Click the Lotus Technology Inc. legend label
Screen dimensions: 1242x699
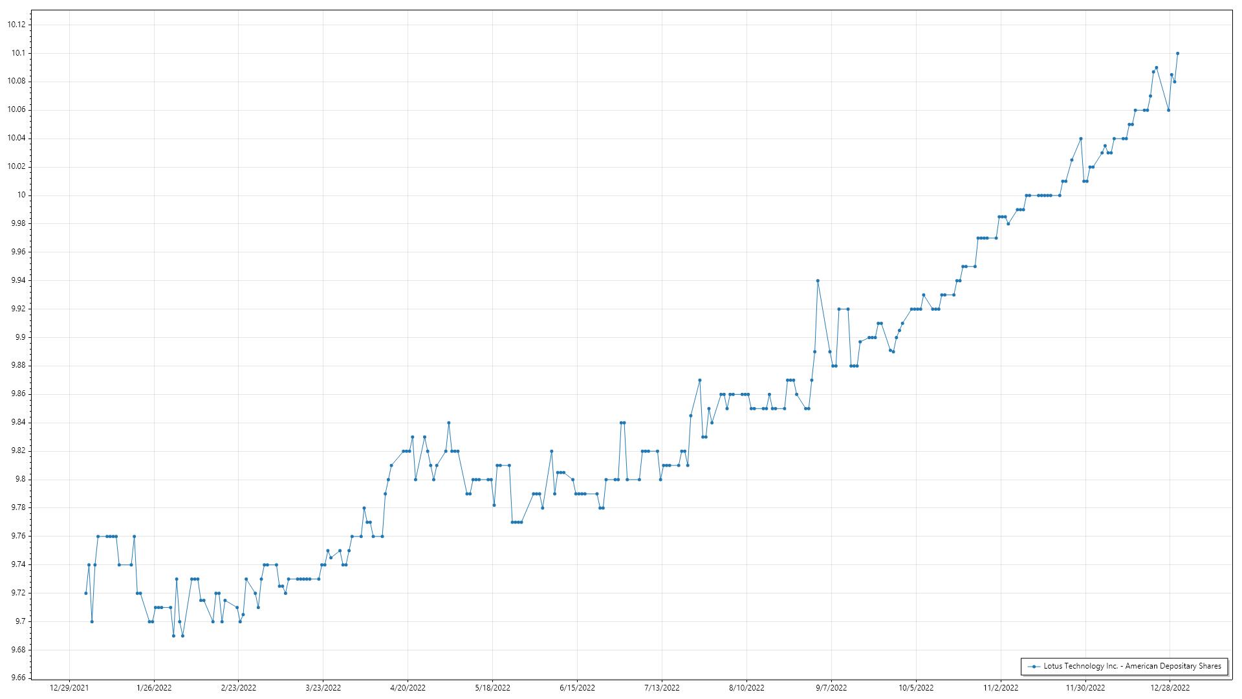[1132, 666]
